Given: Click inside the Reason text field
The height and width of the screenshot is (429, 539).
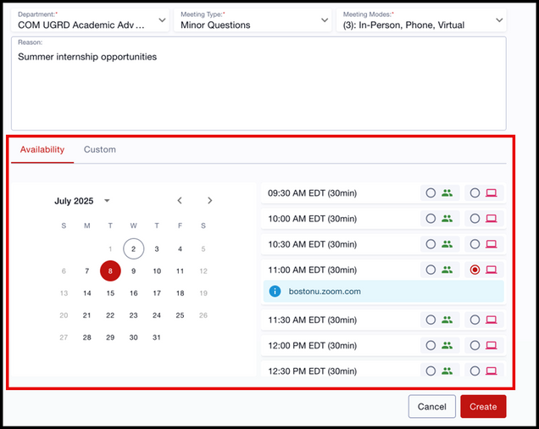Looking at the screenshot, I should click(258, 84).
